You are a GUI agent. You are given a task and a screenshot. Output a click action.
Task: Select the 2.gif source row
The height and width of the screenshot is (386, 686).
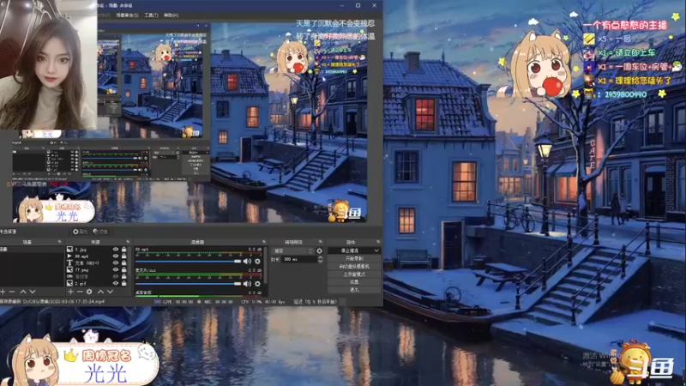[x=99, y=283]
